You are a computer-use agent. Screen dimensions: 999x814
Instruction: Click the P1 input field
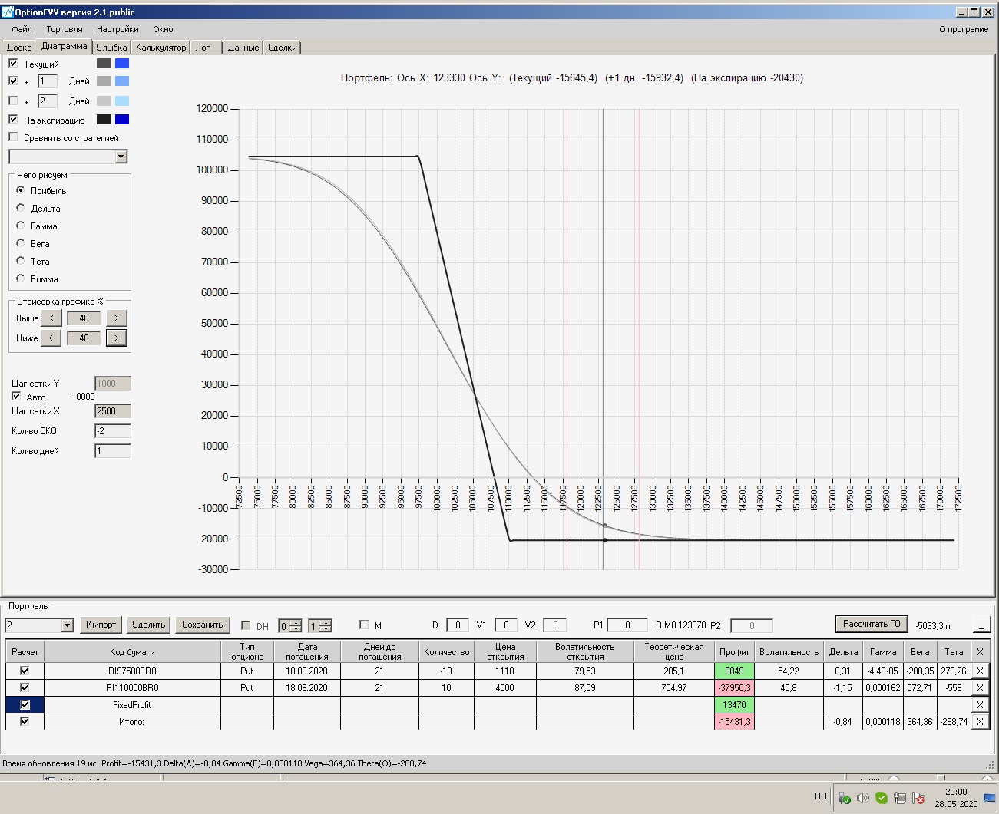click(x=627, y=625)
